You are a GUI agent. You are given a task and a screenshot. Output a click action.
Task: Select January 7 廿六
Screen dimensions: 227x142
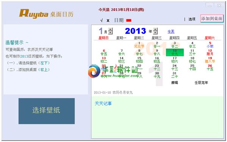click(x=121, y=52)
